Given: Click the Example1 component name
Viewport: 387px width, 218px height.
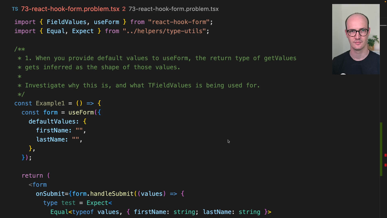Looking at the screenshot, I should pos(50,103).
